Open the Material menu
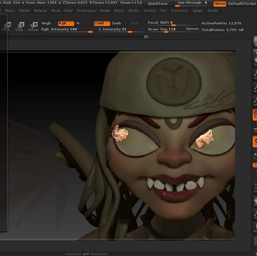Viewport: 257px width, 256px height. (x=40, y=11)
